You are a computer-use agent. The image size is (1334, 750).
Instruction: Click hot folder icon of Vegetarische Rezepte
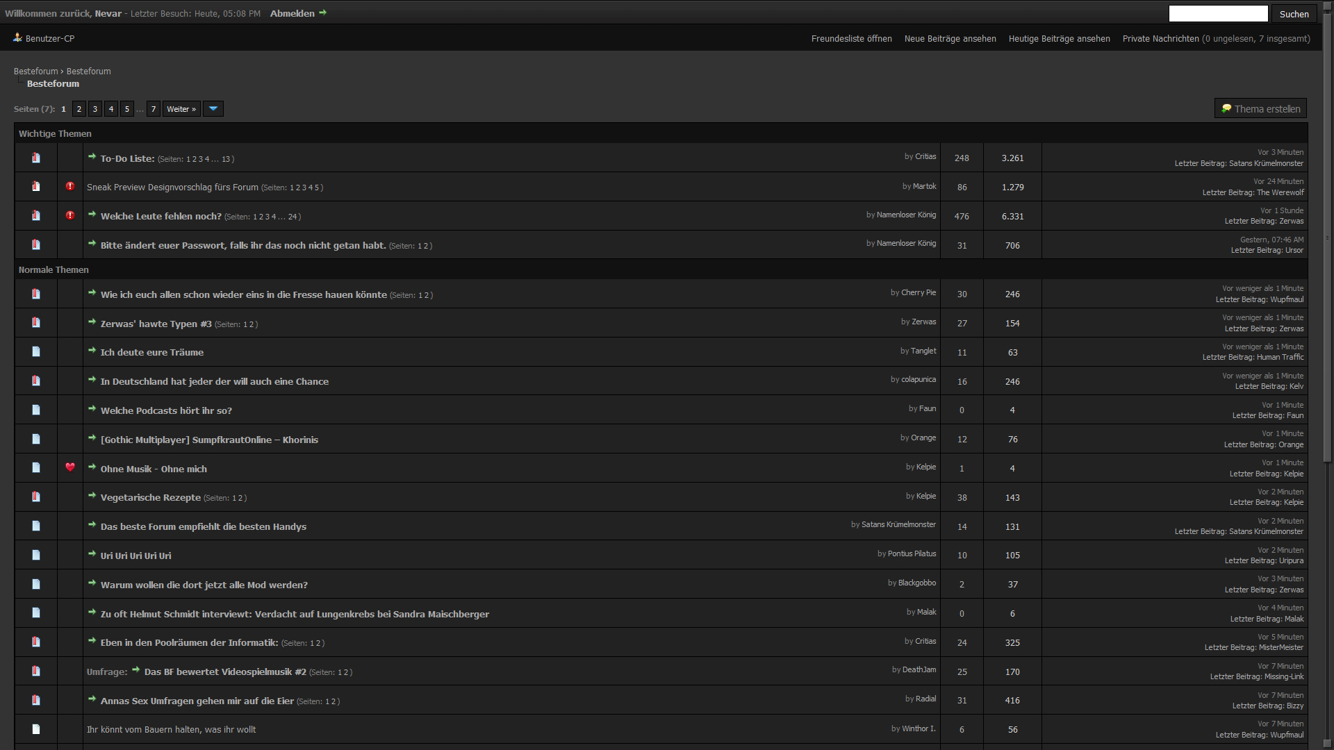click(36, 497)
